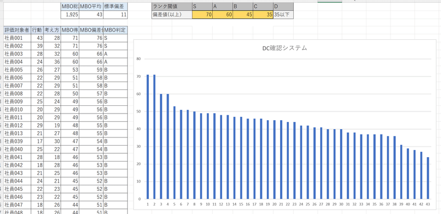Click the chart bar labeled 39

pos(401,172)
